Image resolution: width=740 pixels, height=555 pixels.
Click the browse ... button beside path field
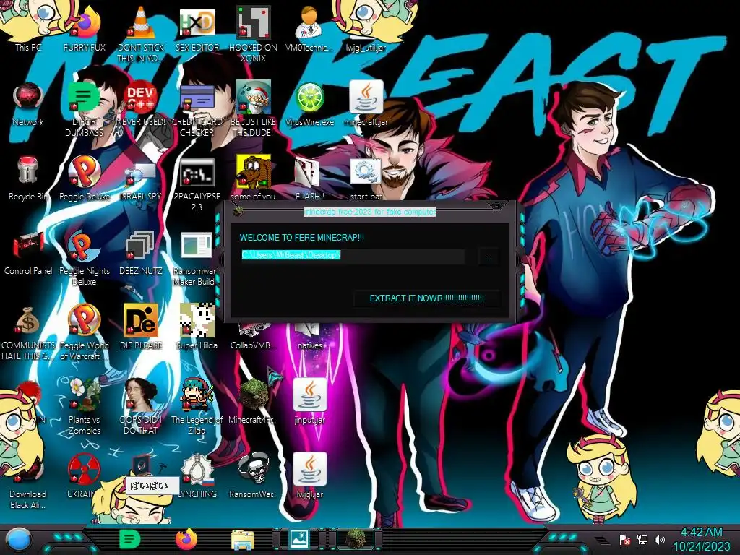489,257
